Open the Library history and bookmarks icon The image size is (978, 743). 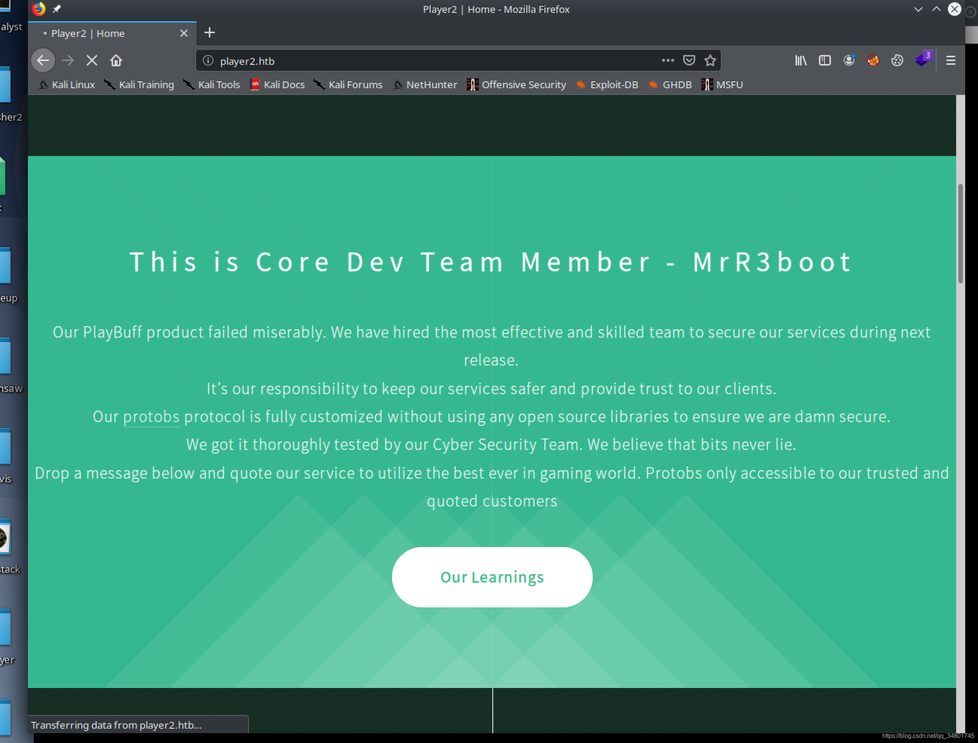pyautogui.click(x=800, y=61)
